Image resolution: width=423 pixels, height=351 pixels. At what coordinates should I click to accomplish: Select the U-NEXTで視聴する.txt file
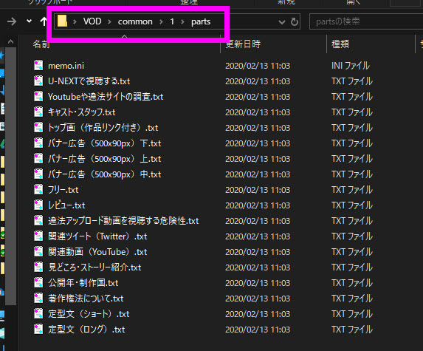[x=89, y=81]
